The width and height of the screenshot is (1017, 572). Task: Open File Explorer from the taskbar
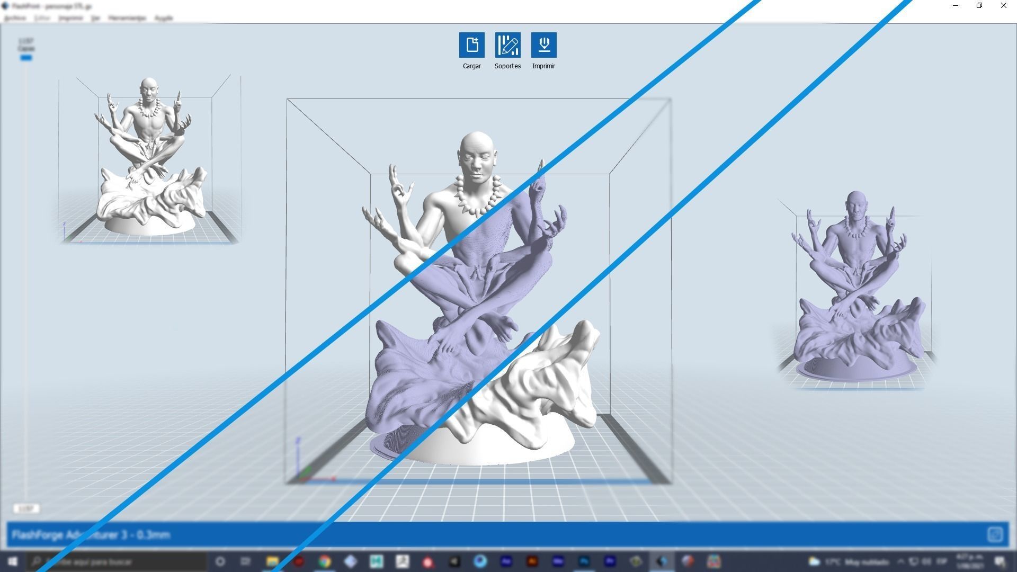click(272, 561)
